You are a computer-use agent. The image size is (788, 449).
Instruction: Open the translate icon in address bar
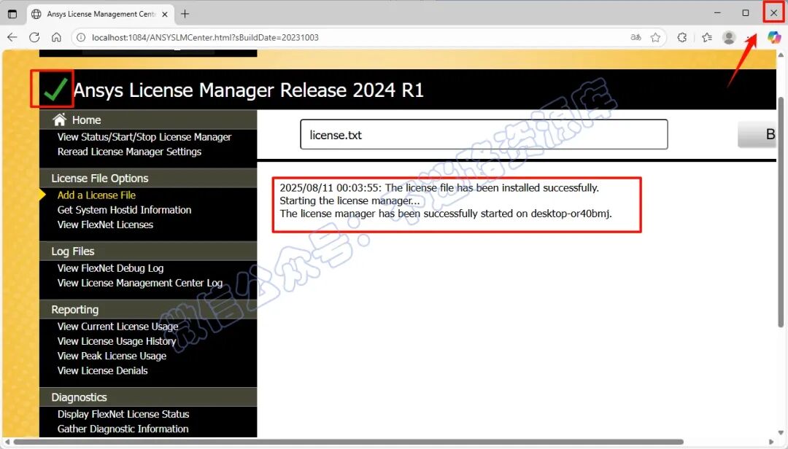tap(636, 37)
